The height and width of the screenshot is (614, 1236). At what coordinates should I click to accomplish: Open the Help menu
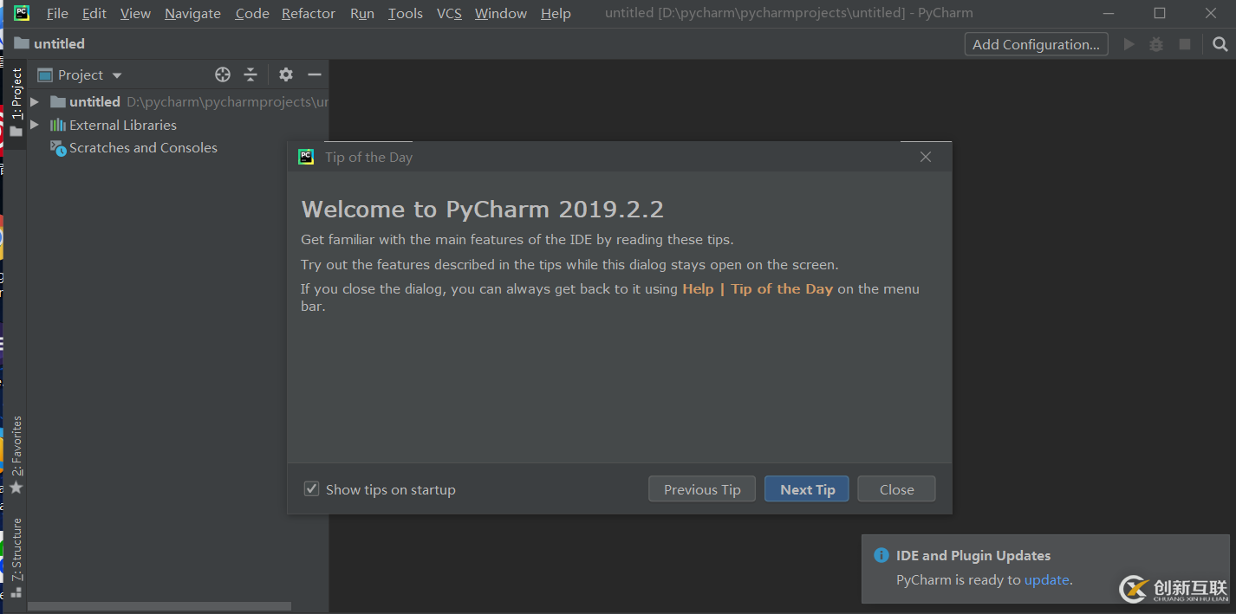pyautogui.click(x=556, y=13)
